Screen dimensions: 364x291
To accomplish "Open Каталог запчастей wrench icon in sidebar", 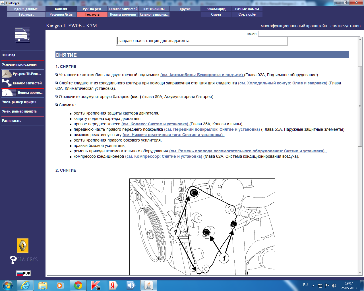I will tap(7, 83).
